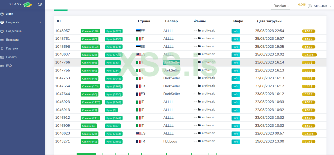
Task: Click folder icon in row 1046909
Action: [199, 125]
